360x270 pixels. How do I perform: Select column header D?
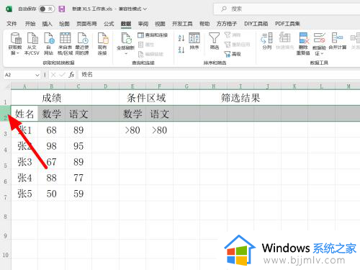(x=105, y=86)
